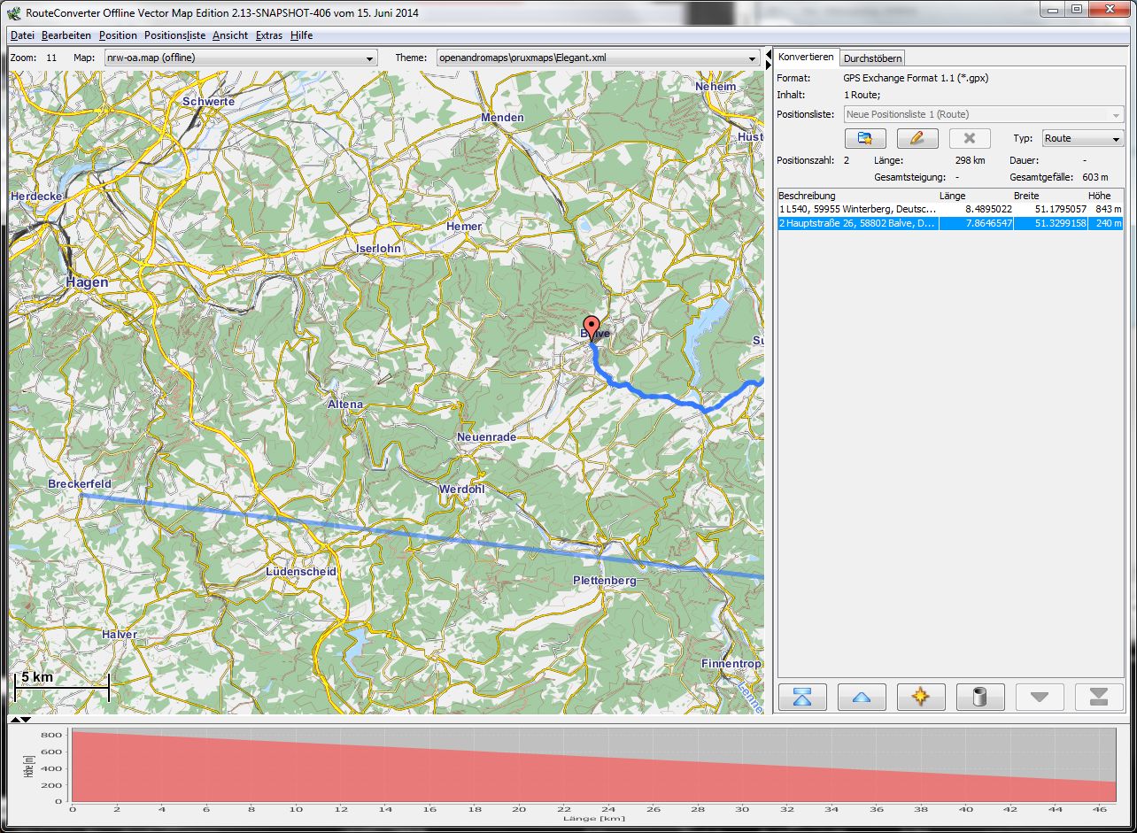
Task: Switch to the Durchstöbern tab
Action: [x=872, y=58]
